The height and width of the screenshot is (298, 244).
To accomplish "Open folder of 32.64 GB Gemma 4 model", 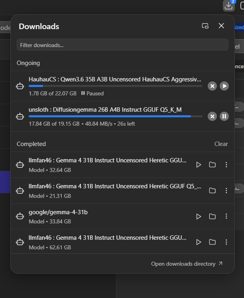I will 212,165.
